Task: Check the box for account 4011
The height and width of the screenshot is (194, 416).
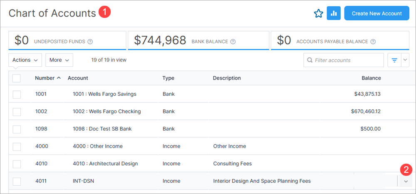Action: [x=17, y=182]
